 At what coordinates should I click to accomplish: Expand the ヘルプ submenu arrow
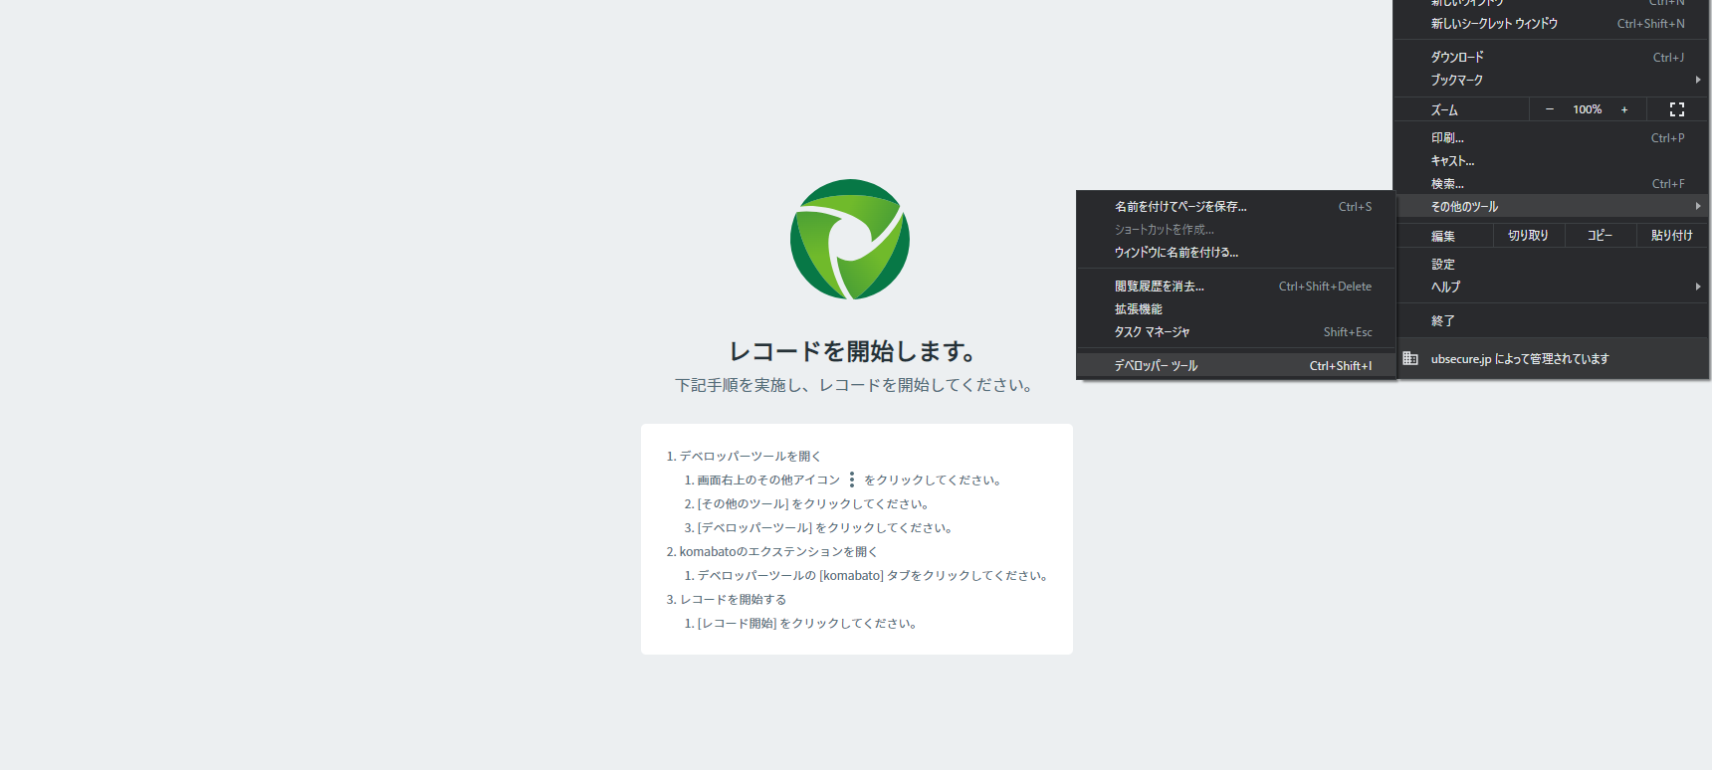coord(1698,287)
